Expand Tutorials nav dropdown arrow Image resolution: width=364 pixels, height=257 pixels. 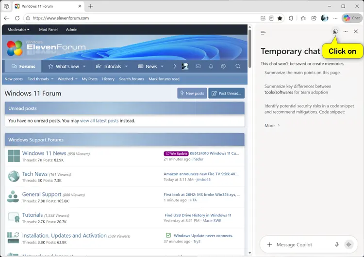(x=127, y=66)
